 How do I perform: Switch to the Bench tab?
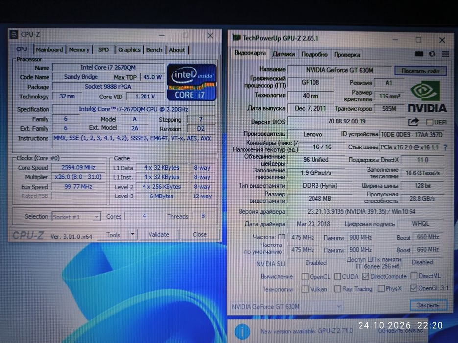154,50
